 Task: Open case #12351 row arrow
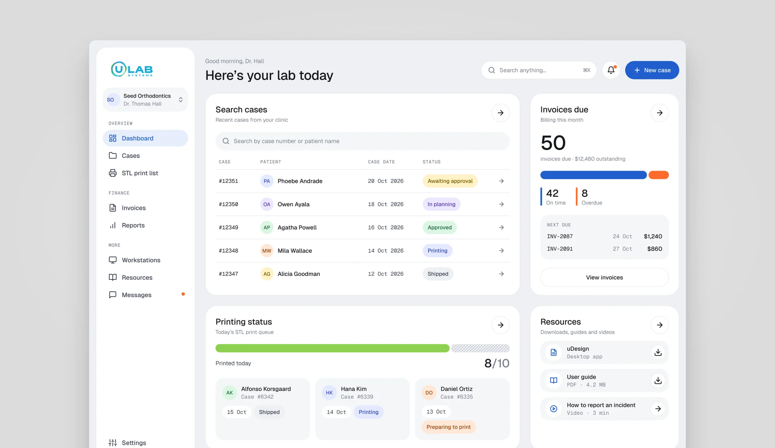point(501,181)
